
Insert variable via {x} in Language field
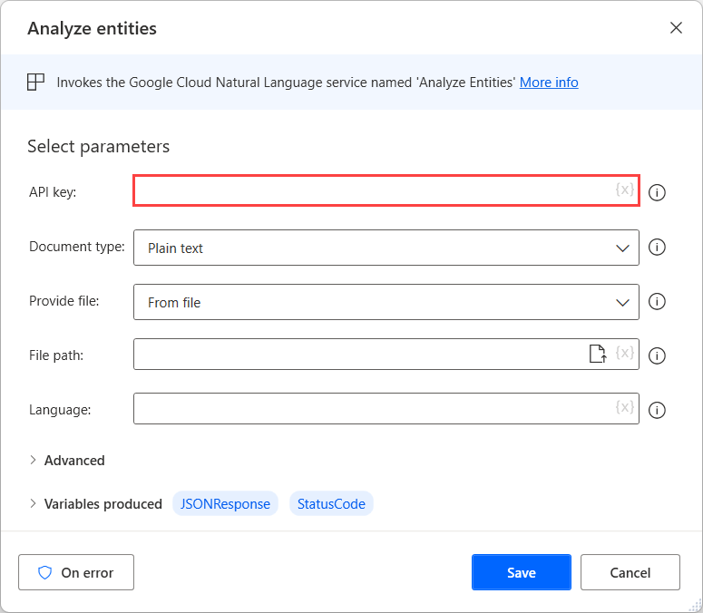tap(624, 408)
